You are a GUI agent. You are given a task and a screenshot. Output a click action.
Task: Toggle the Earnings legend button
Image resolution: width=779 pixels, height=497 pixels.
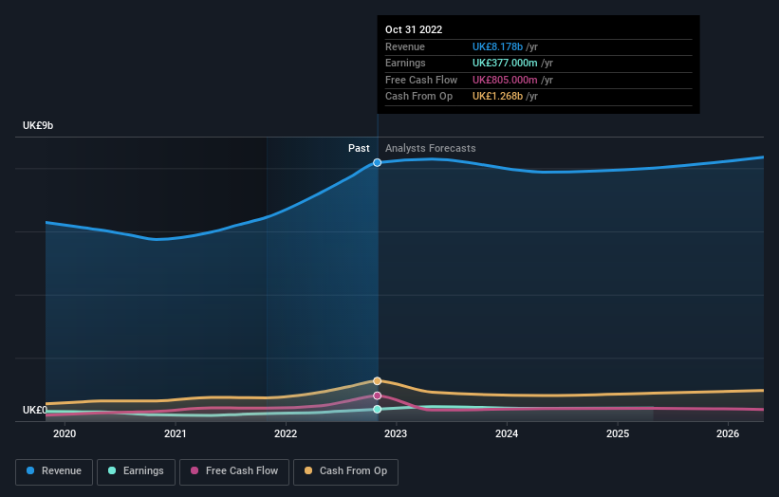(x=136, y=471)
